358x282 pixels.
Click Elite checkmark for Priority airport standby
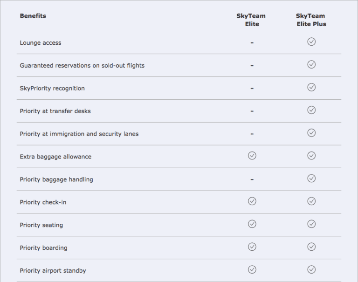click(x=252, y=270)
